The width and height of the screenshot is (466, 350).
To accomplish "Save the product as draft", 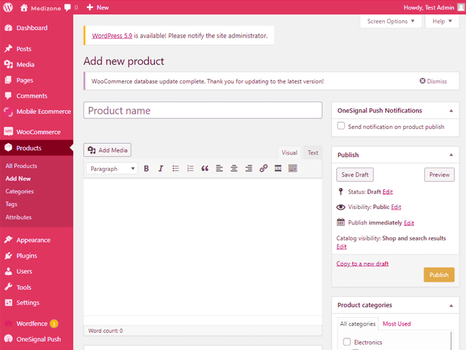I will 355,175.
